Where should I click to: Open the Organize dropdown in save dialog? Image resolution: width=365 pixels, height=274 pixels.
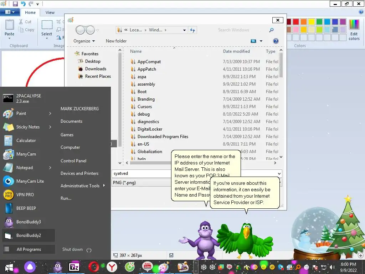84,41
